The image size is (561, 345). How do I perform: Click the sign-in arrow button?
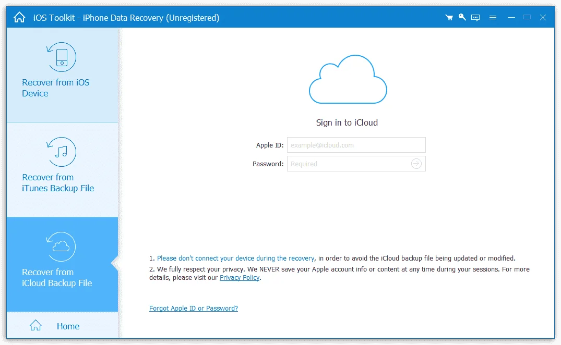(x=416, y=164)
